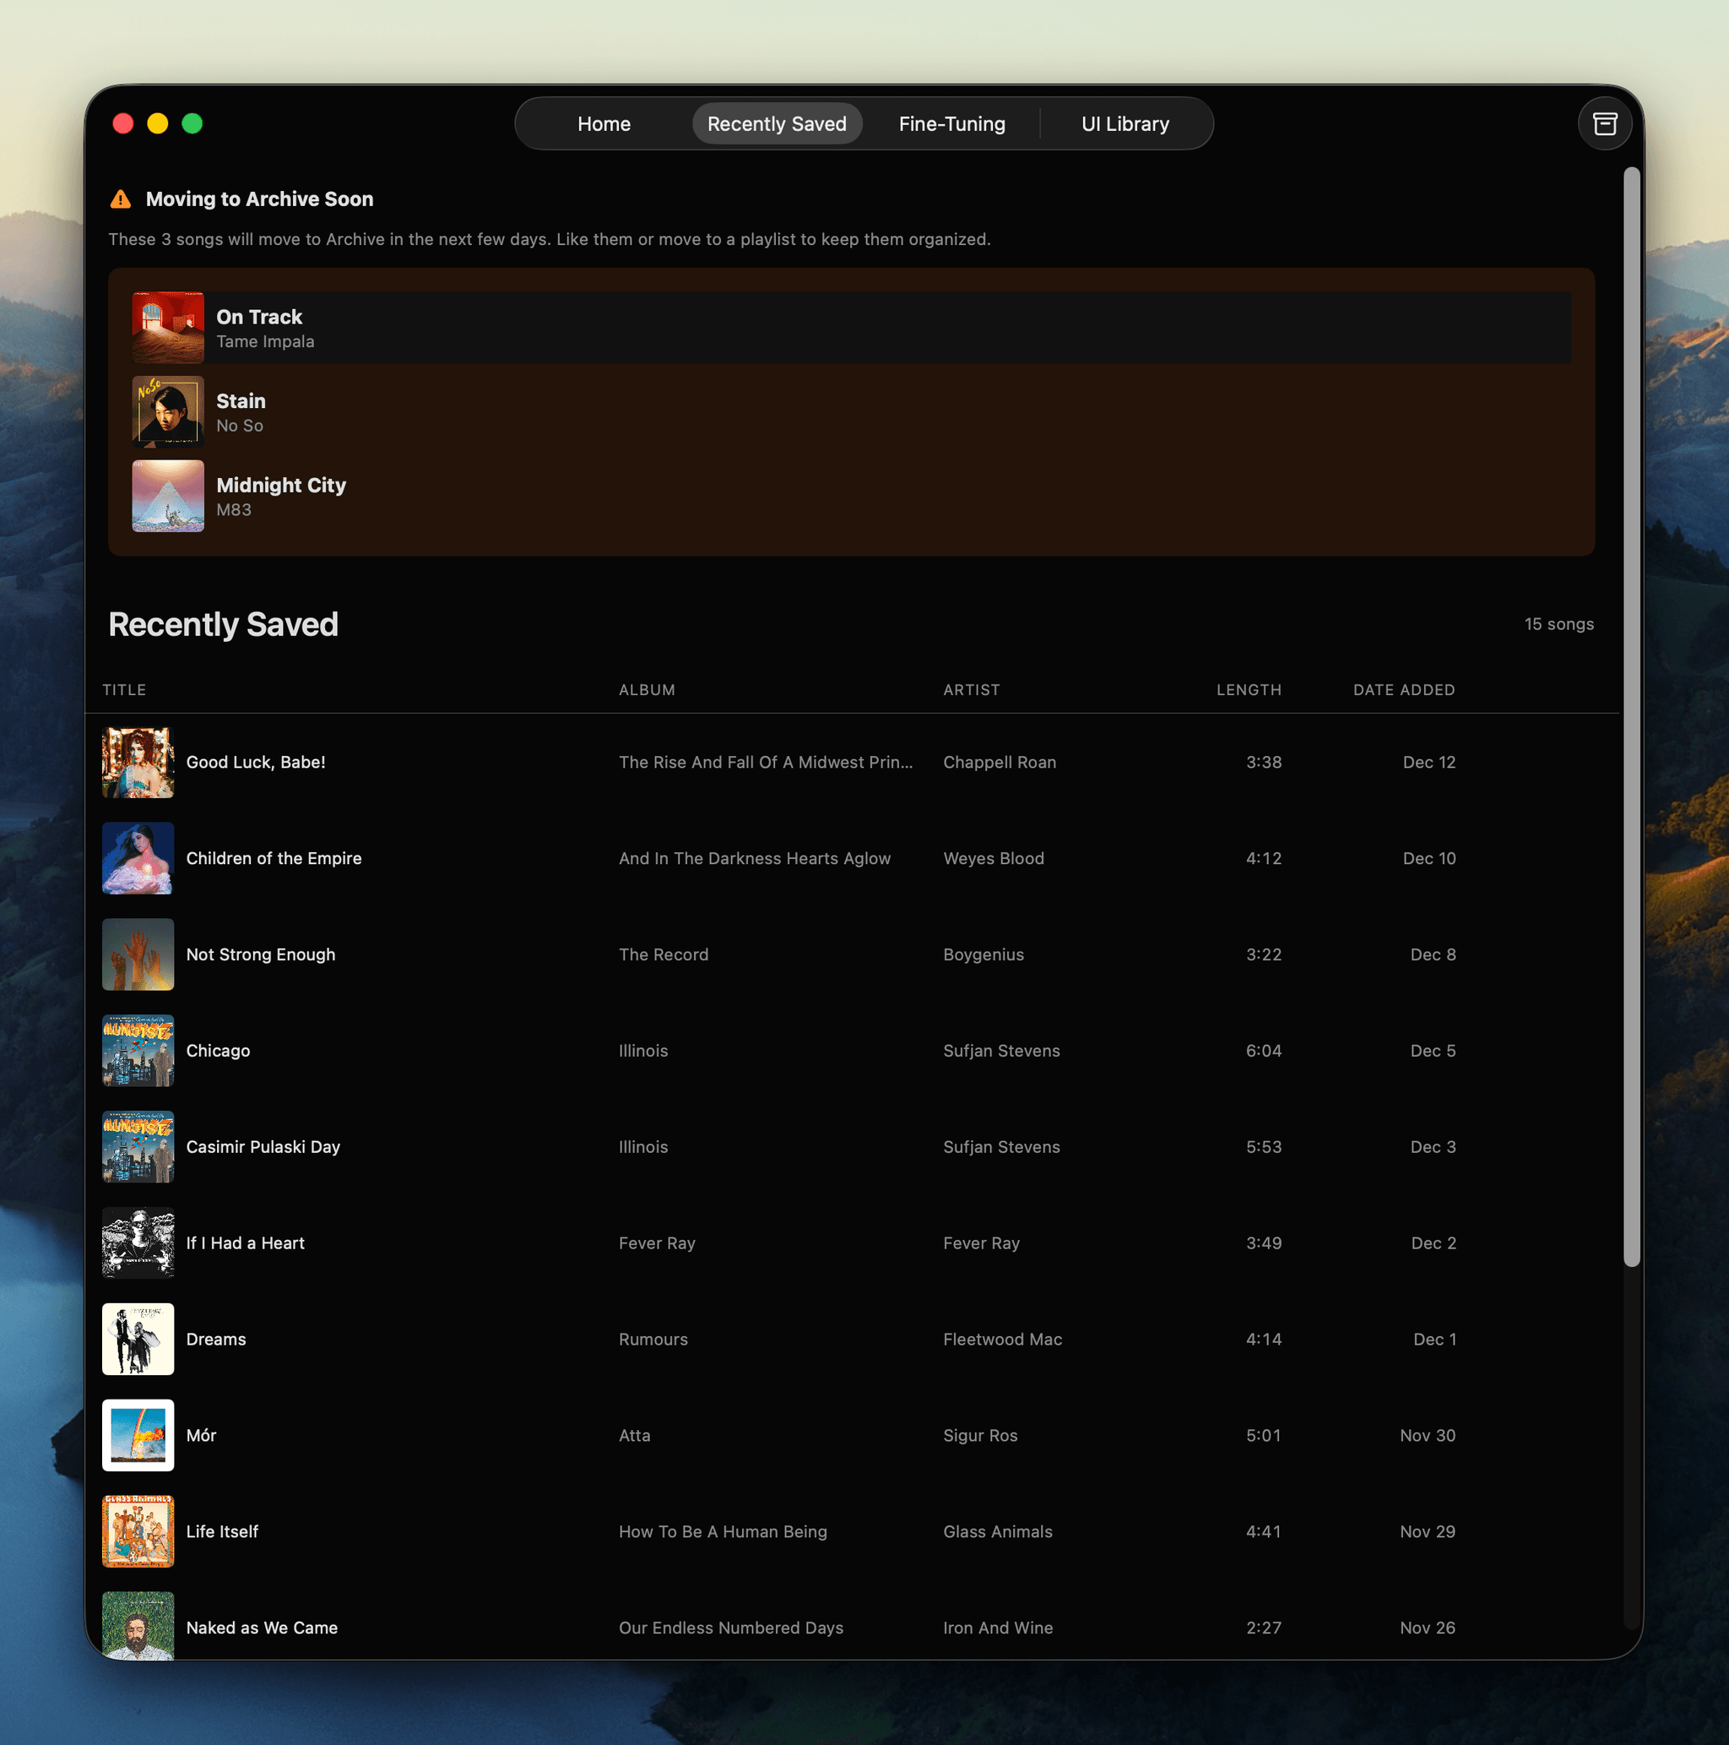Click the Midnight City pyramid album art
The image size is (1729, 1745).
pyautogui.click(x=168, y=495)
